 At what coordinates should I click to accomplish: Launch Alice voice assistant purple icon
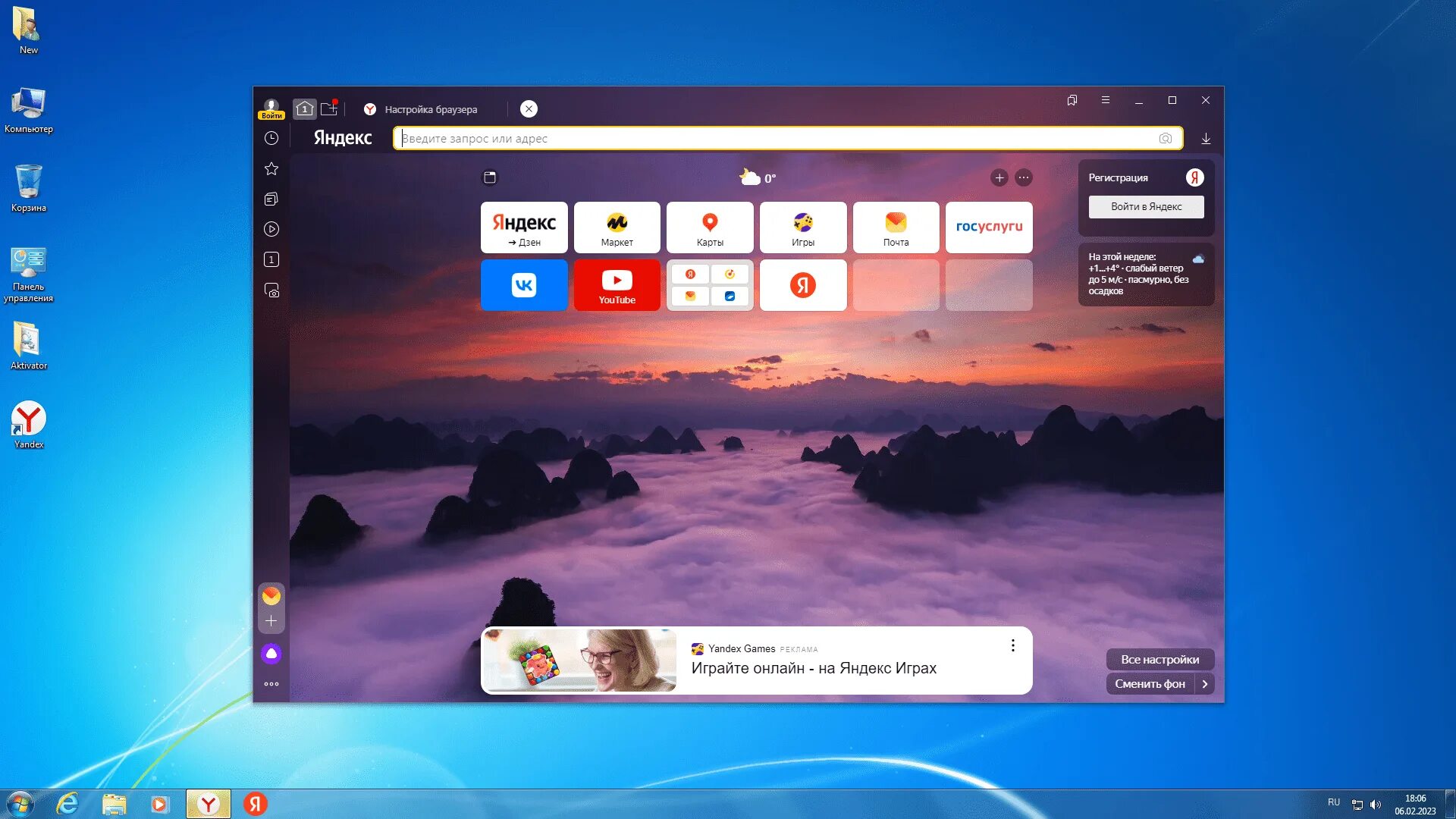point(271,654)
